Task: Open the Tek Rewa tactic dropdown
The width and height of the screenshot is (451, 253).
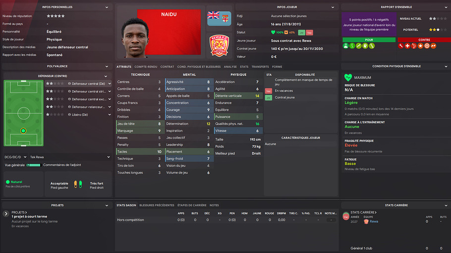Action: 70,157
